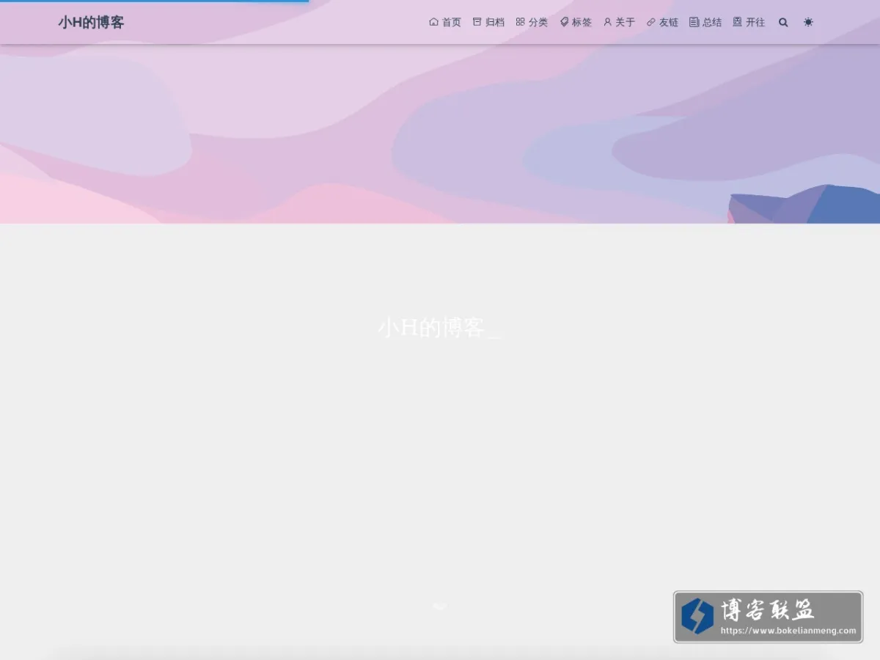Viewport: 880px width, 660px height.
Task: Click the 小H的博客 site title logo
Action: tap(91, 23)
